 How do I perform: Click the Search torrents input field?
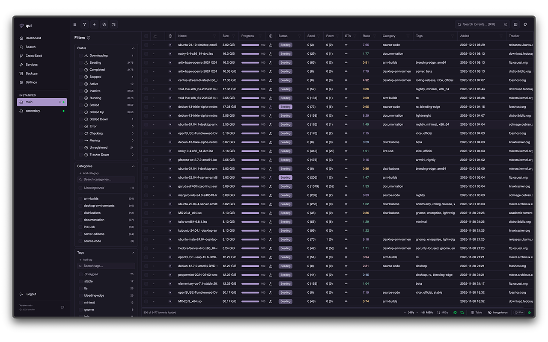point(479,24)
